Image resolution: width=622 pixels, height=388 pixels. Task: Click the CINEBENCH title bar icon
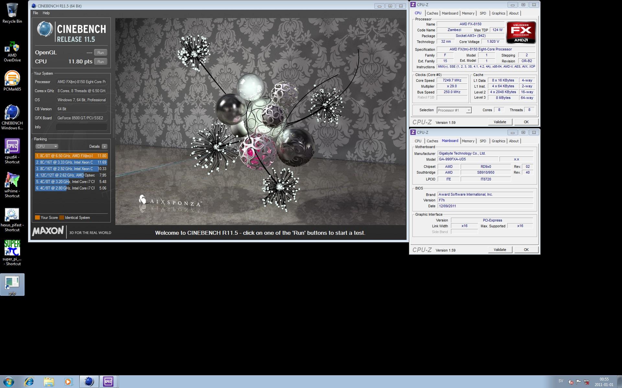pyautogui.click(x=34, y=6)
